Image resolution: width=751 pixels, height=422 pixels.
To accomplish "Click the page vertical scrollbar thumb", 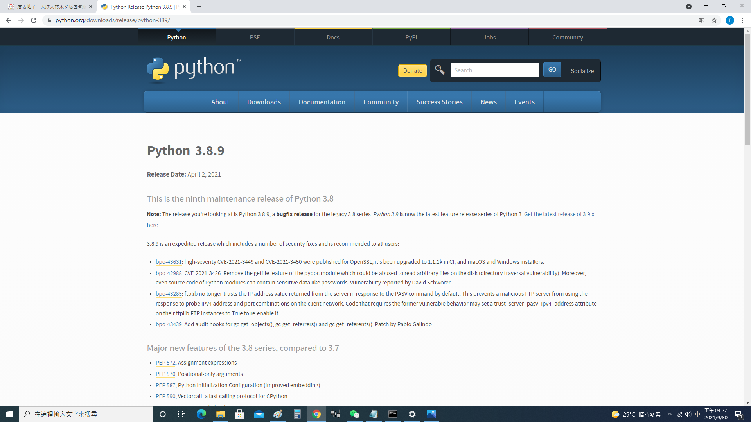I will coord(747,89).
